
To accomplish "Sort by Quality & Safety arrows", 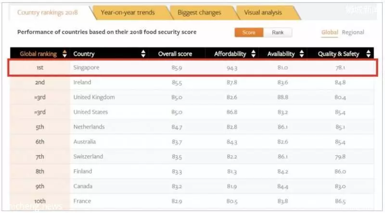I will 369,54.
